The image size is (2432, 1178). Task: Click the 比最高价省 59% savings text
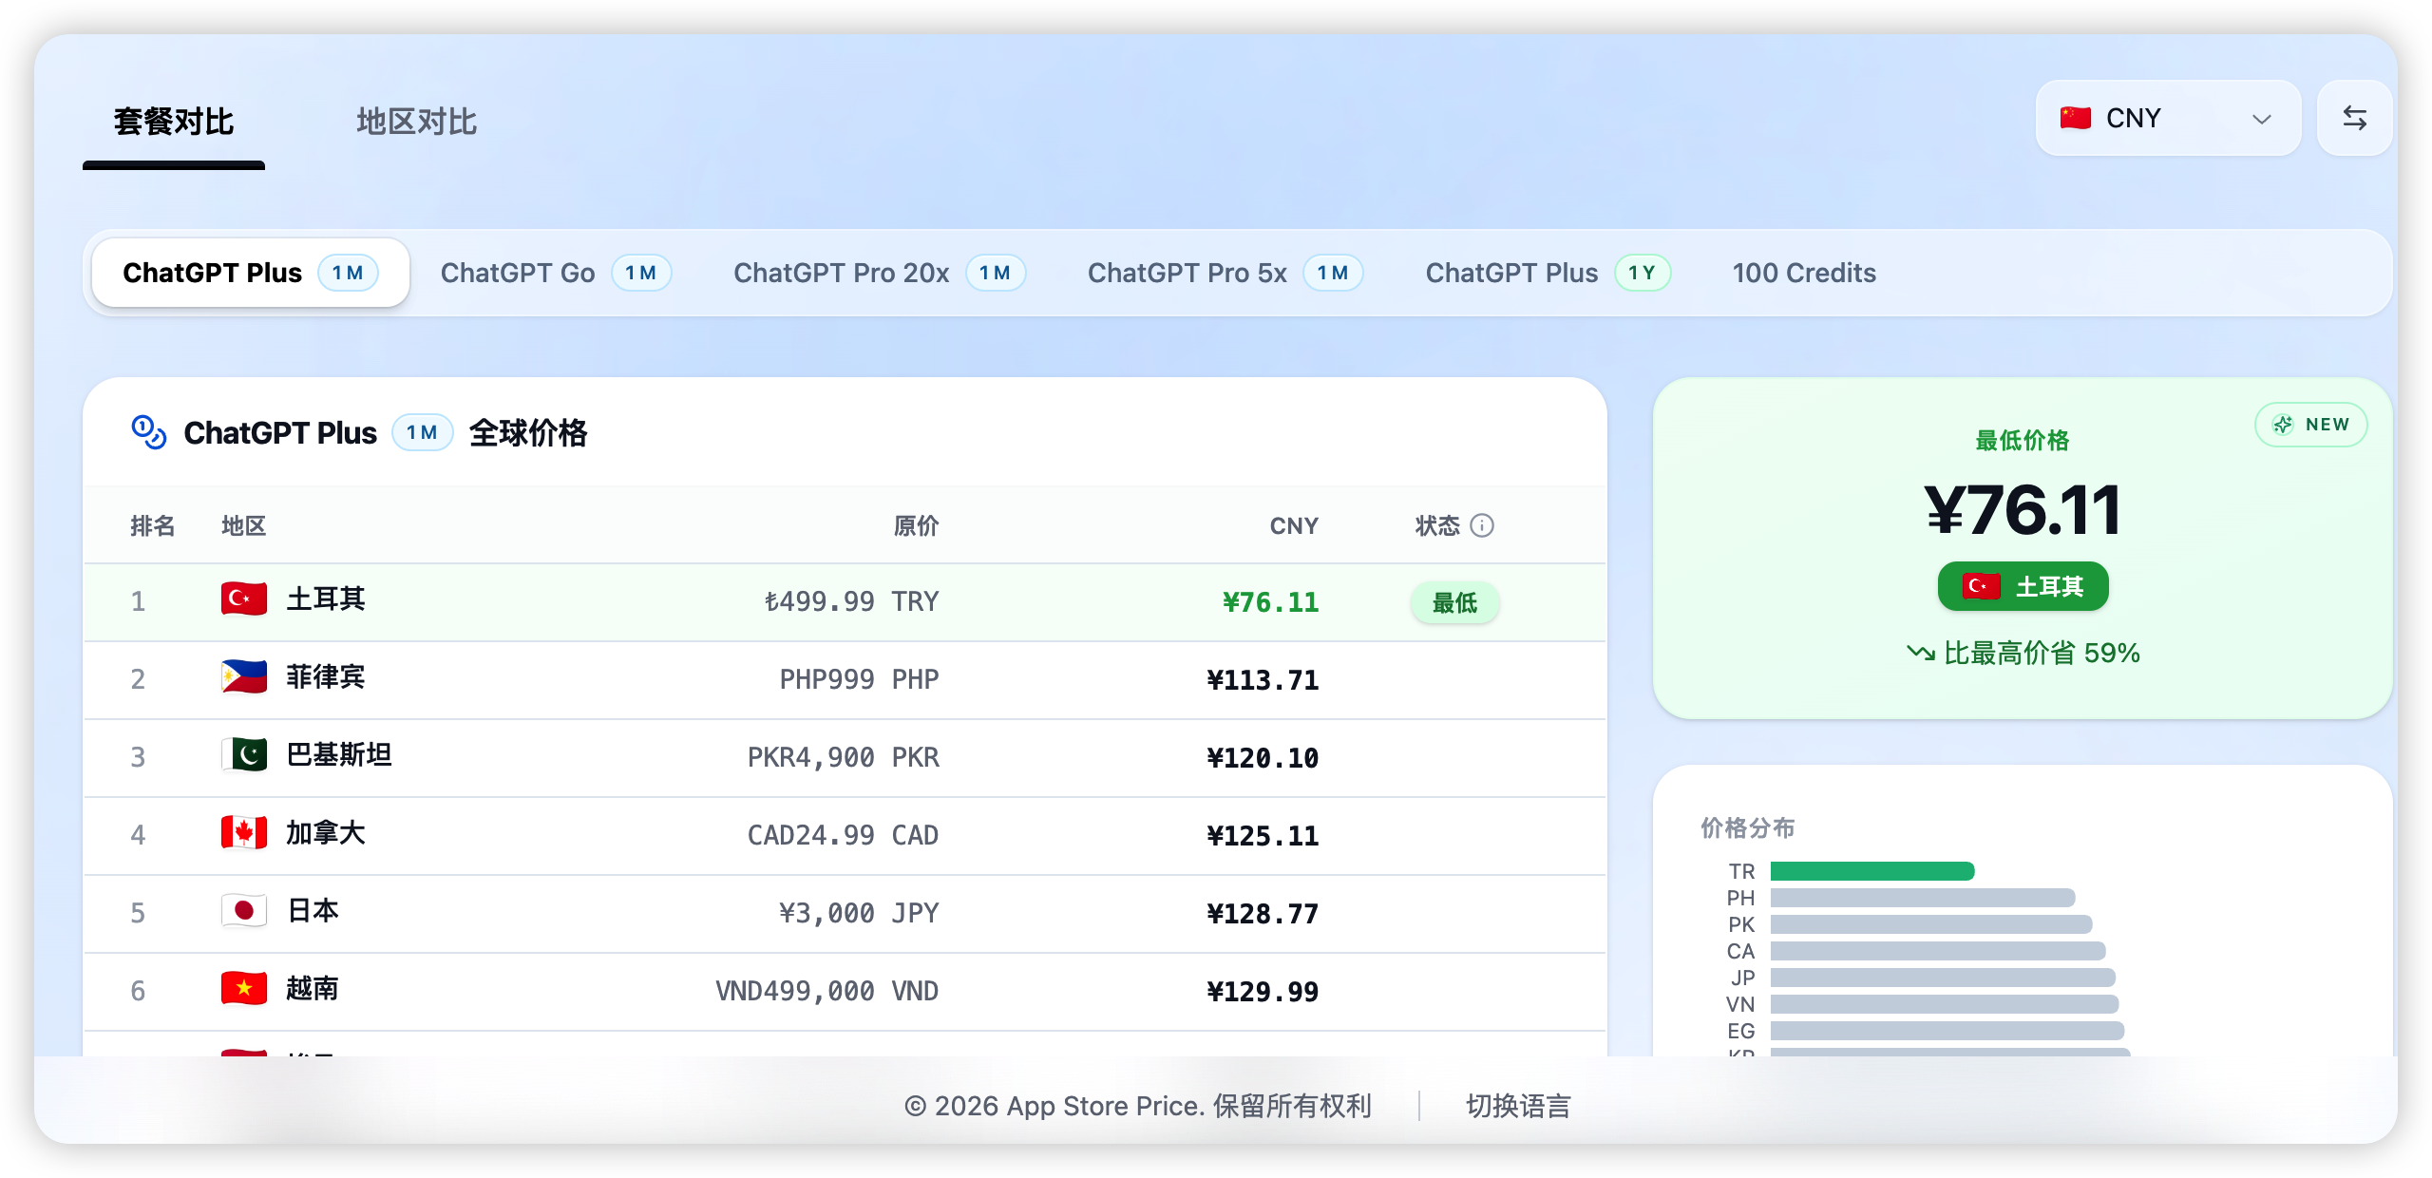coord(2042,653)
